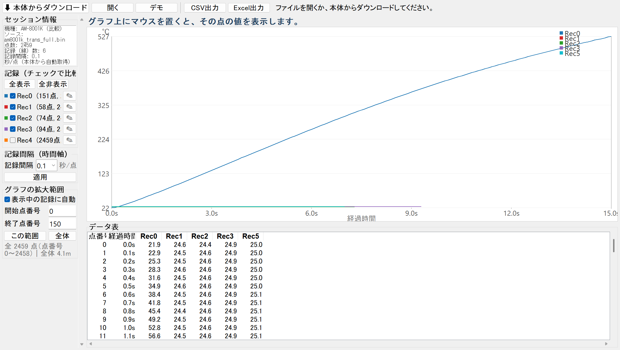Viewport: 620px width, 350px height.
Task: Click the pencil edit icon for Rec1
Action: [69, 107]
